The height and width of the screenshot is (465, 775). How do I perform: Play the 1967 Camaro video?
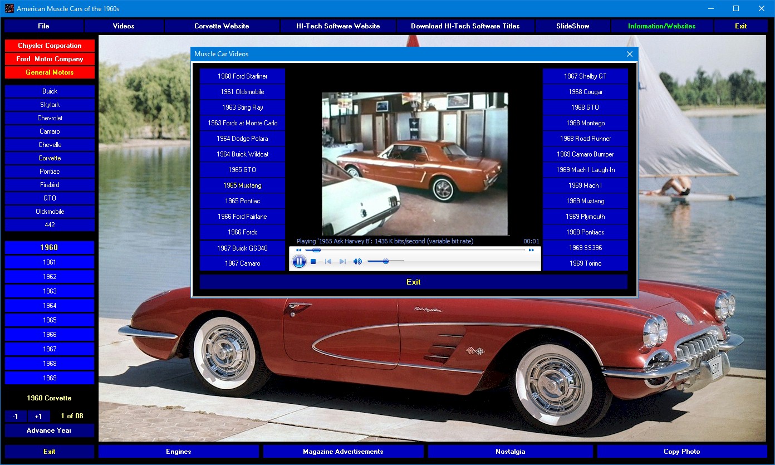point(243,263)
